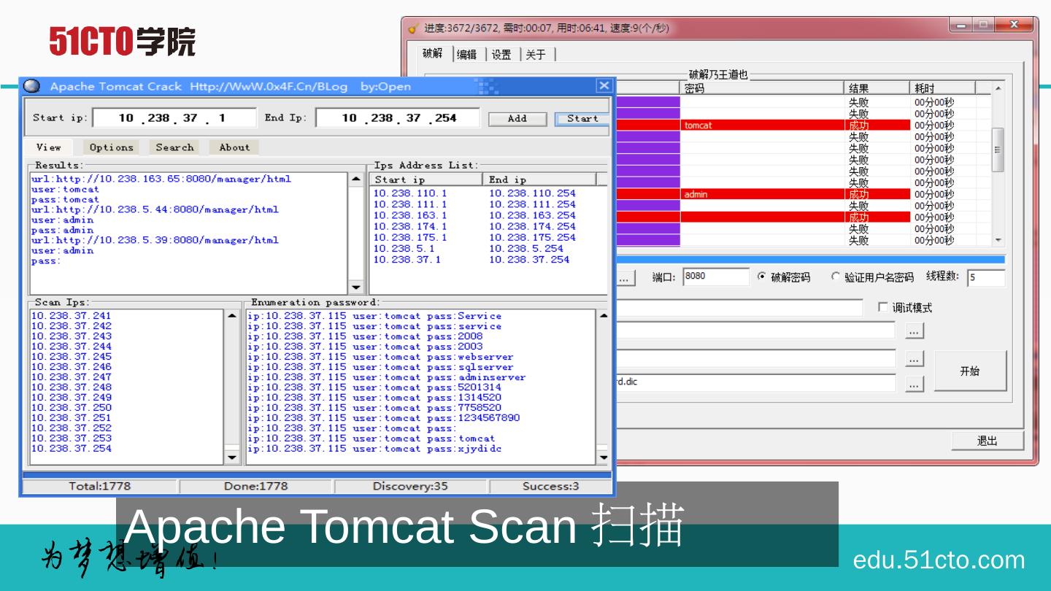Focus the End Ip address field

click(x=398, y=118)
